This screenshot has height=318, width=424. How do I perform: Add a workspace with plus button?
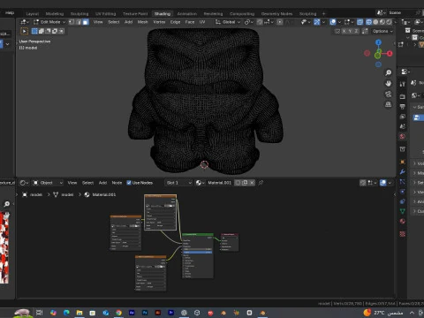pyautogui.click(x=323, y=14)
